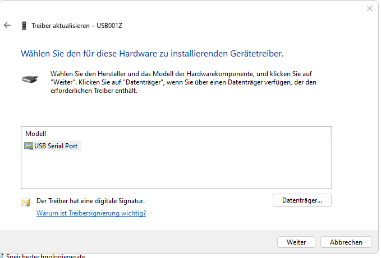Screen dimensions: 381x258
Task: Click the Treiber aktualisieren – USB001Z title
Action: click(77, 26)
